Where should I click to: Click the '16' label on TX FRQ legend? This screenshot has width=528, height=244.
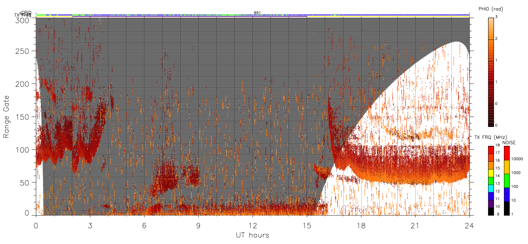pos(497,161)
